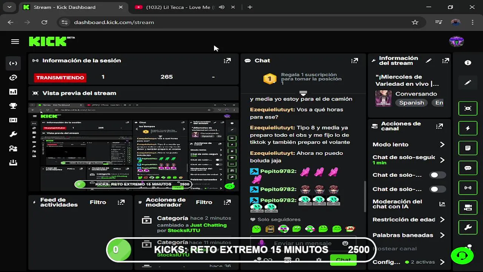
Task: Collapse the chat gift leaderboard banner
Action: (303, 93)
